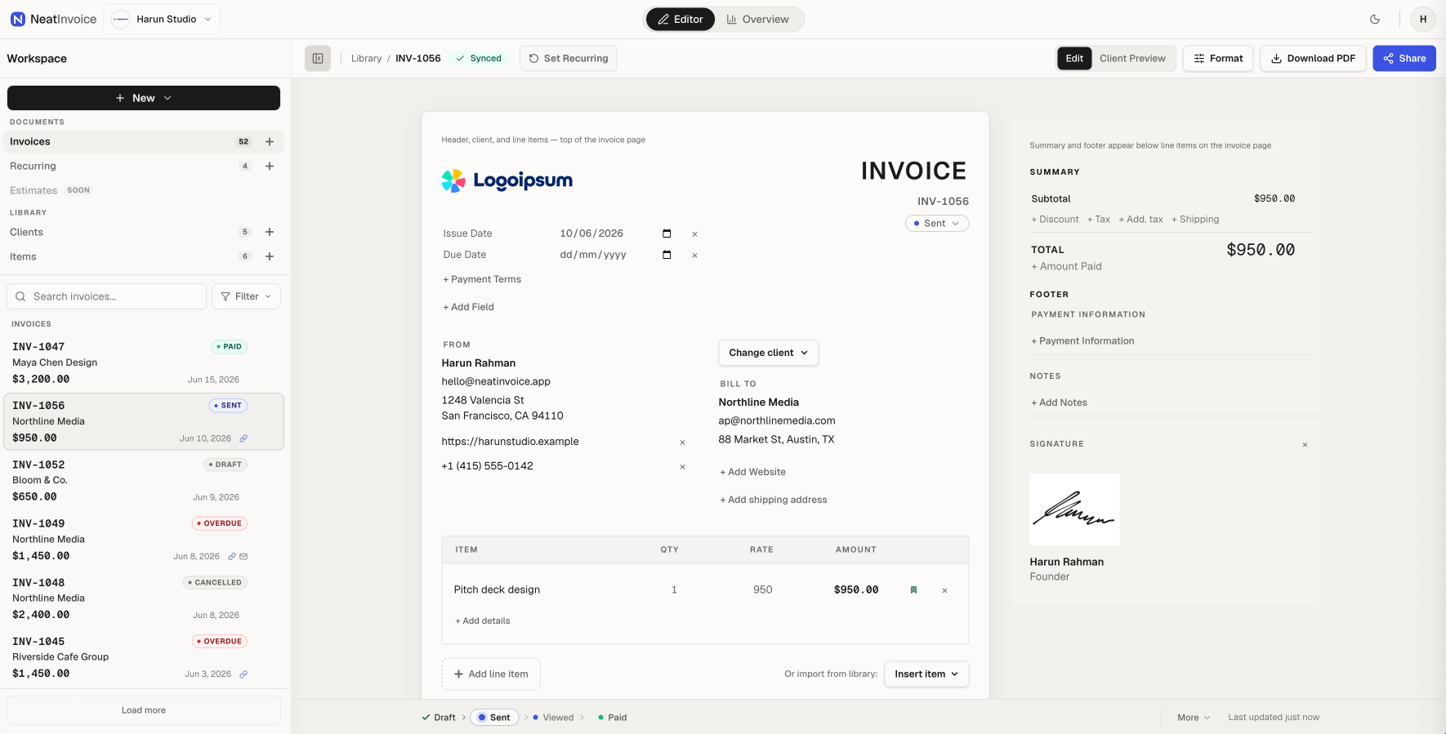Image resolution: width=1446 pixels, height=734 pixels.
Task: Click bookmark icon on Pitch deck design
Action: pyautogui.click(x=913, y=589)
